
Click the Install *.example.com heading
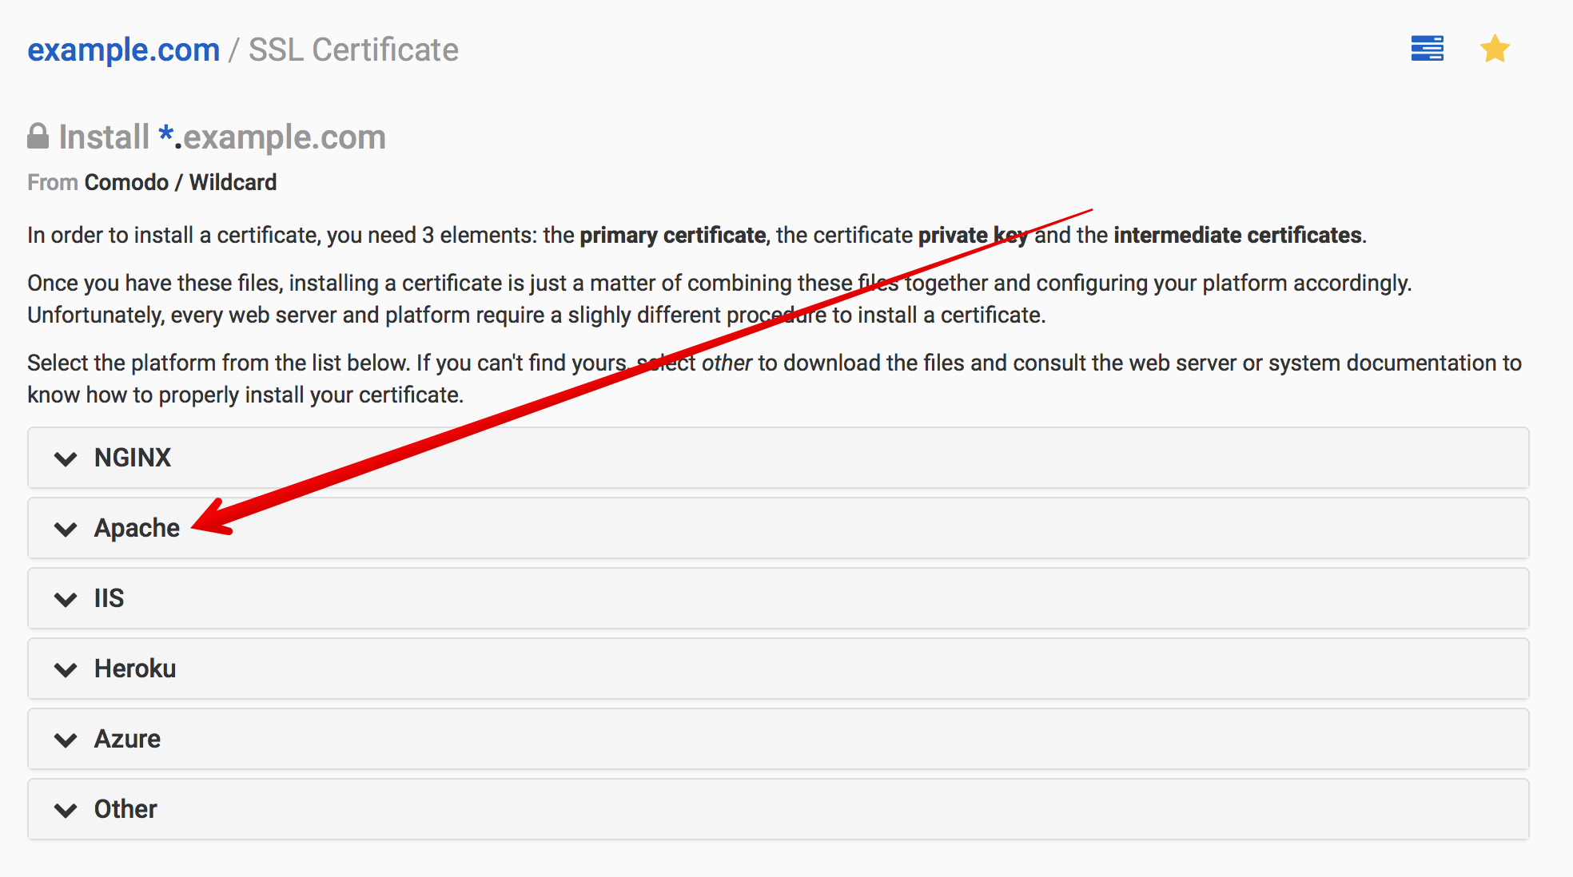222,137
